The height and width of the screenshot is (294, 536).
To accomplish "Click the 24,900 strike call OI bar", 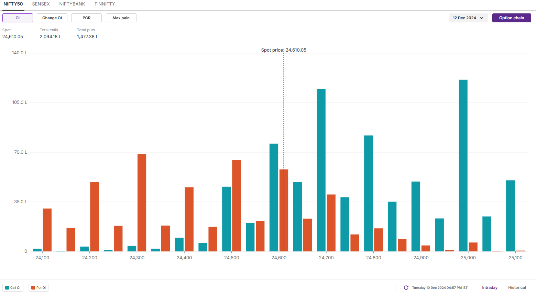I will coord(416,216).
